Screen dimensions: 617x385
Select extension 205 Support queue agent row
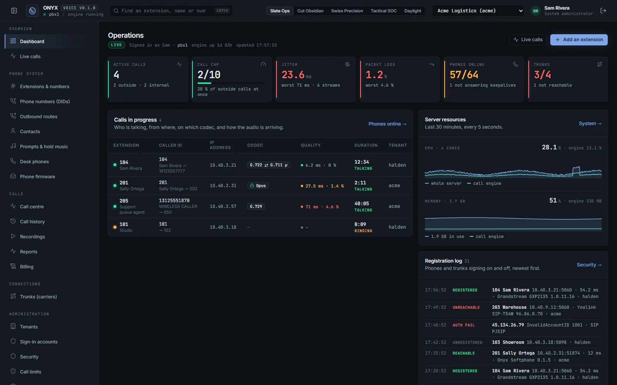pos(260,207)
